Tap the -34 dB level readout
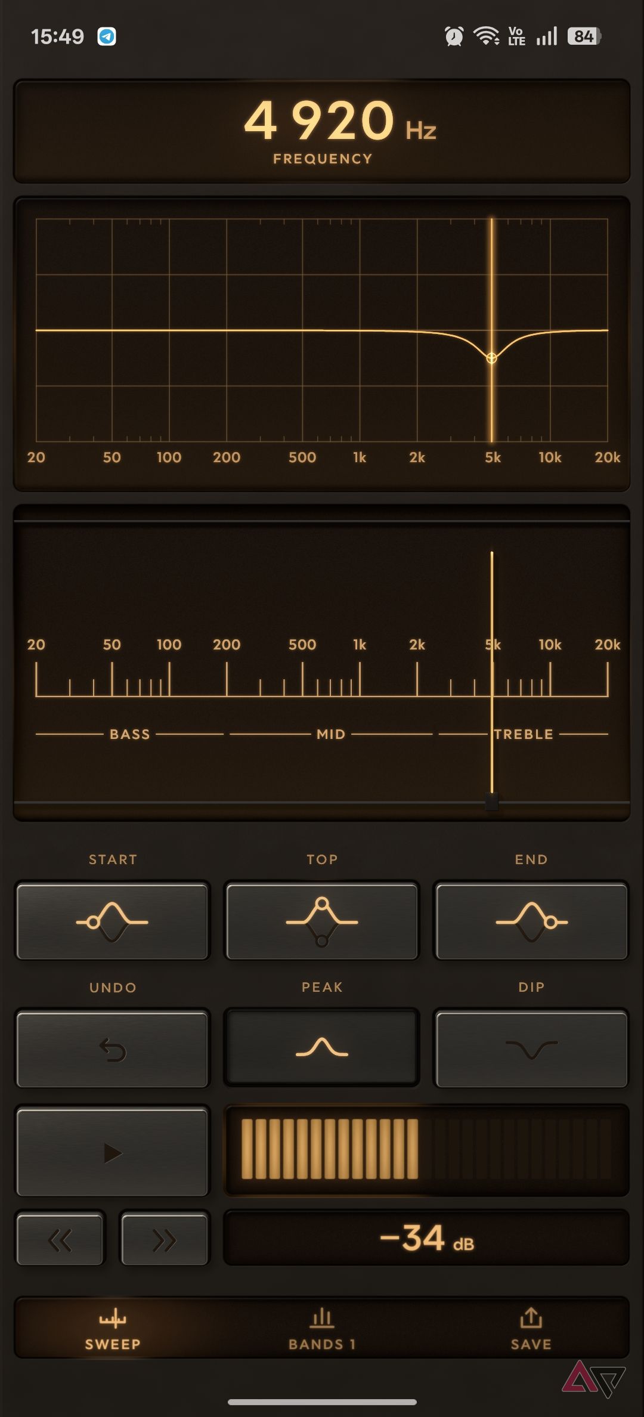The height and width of the screenshot is (1417, 644). tap(426, 1237)
